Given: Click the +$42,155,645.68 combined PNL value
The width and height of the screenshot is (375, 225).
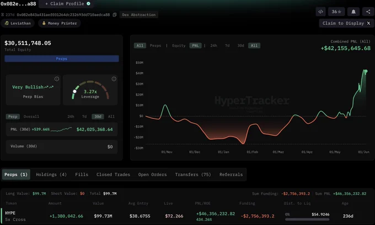Looking at the screenshot, I should [x=346, y=48].
